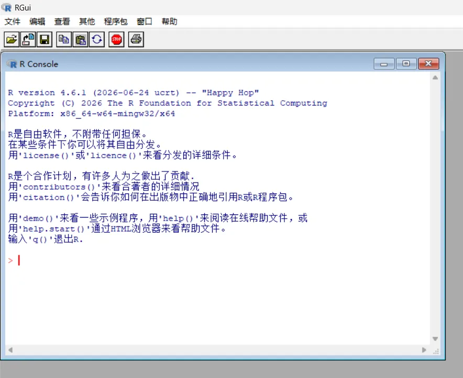This screenshot has height=378, width=463.
Task: Minimize the R Console window
Action: coord(384,64)
